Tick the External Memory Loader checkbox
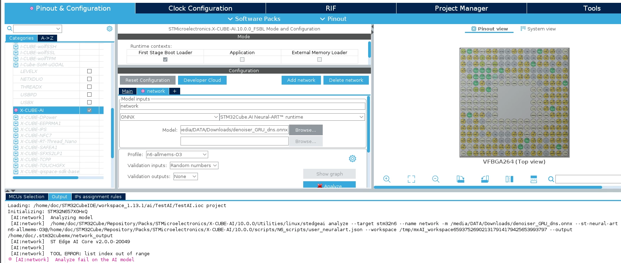Viewport: 621px width, 263px height. (320, 59)
